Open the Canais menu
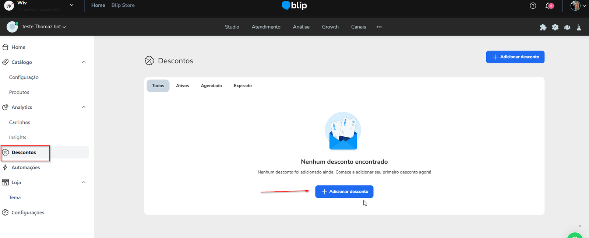This screenshot has width=589, height=238. point(359,27)
